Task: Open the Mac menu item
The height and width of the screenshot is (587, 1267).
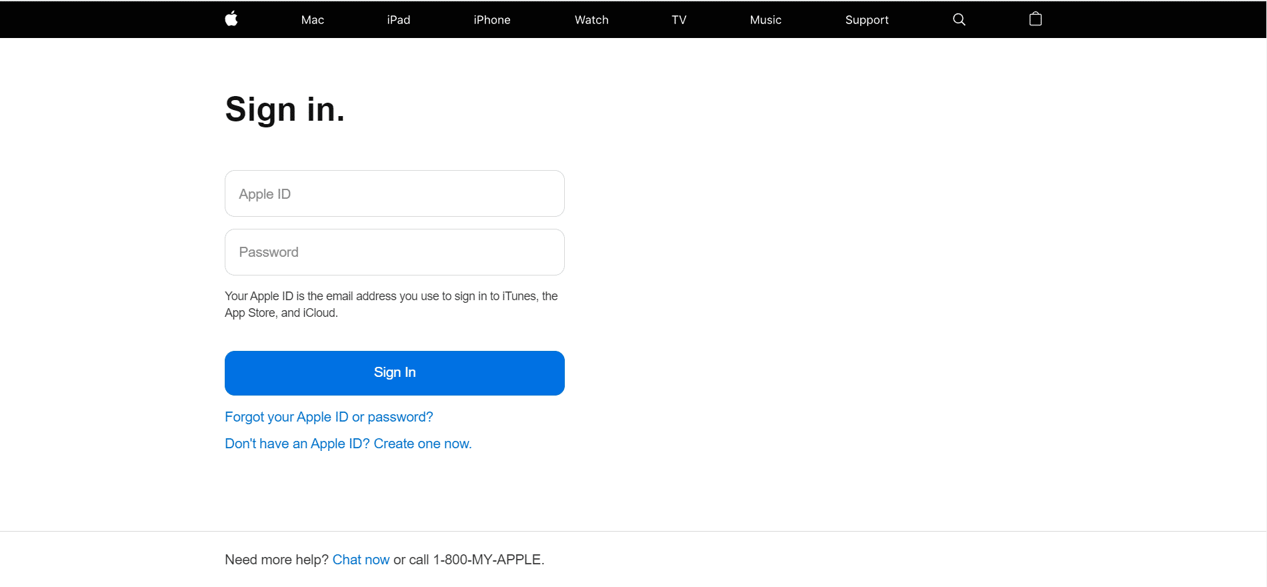Action: [312, 20]
